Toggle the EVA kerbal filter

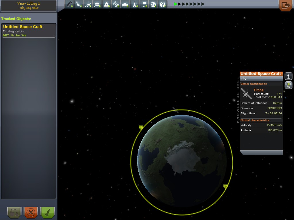(x=135, y=4)
